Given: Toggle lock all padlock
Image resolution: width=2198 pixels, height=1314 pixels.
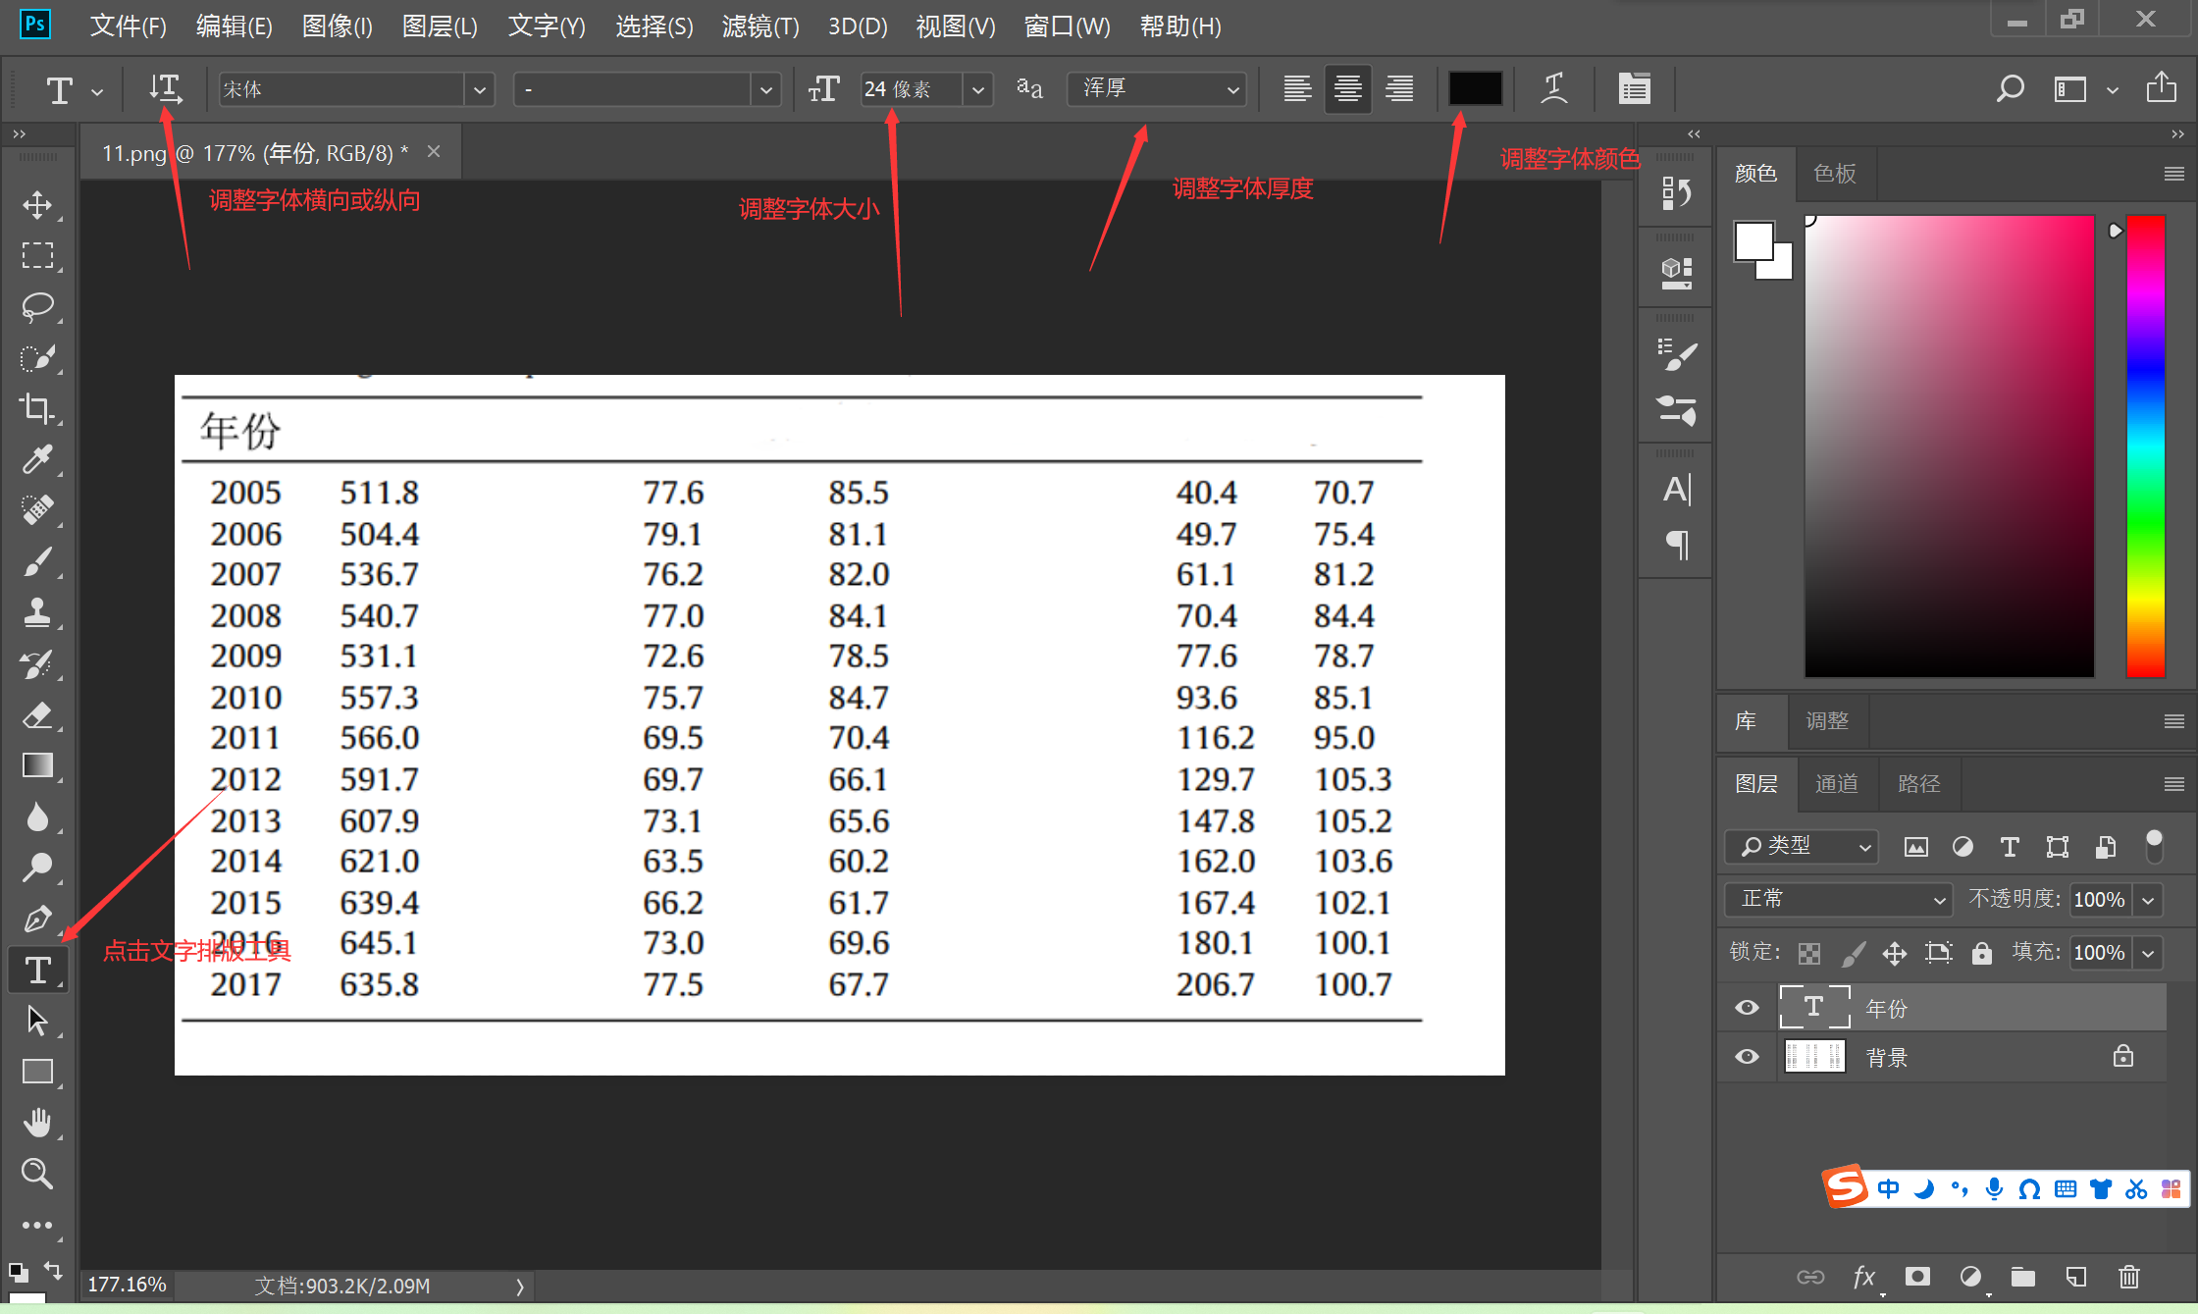Looking at the screenshot, I should (1982, 953).
